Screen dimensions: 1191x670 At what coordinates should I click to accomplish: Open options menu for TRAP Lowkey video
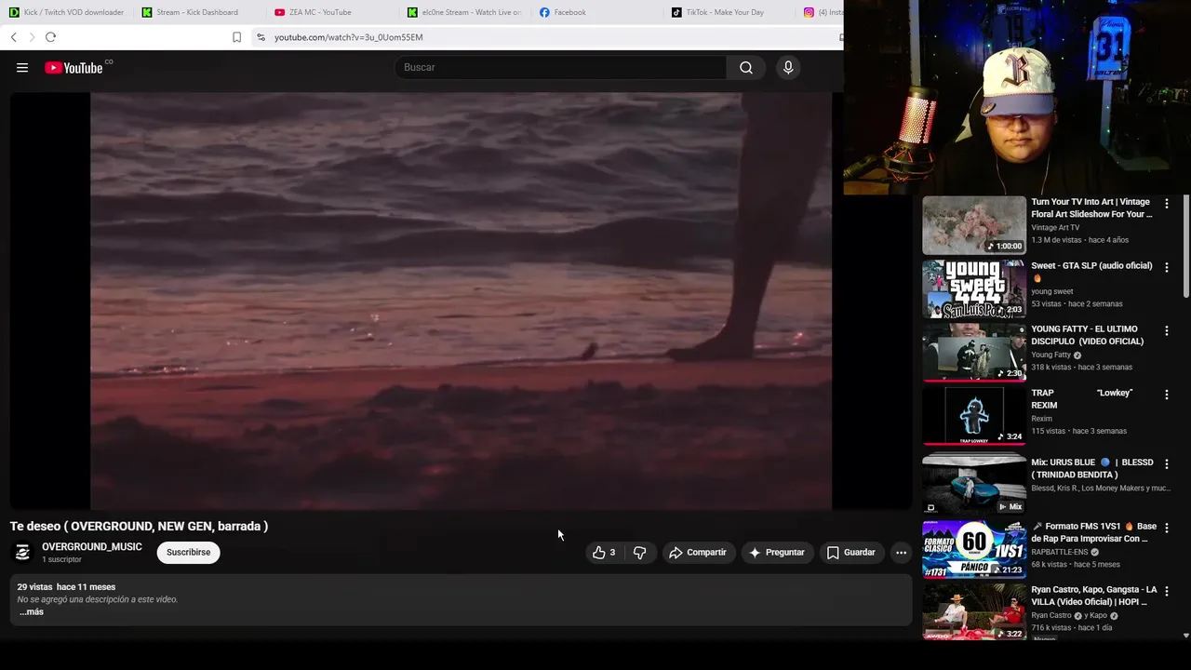(1166, 395)
